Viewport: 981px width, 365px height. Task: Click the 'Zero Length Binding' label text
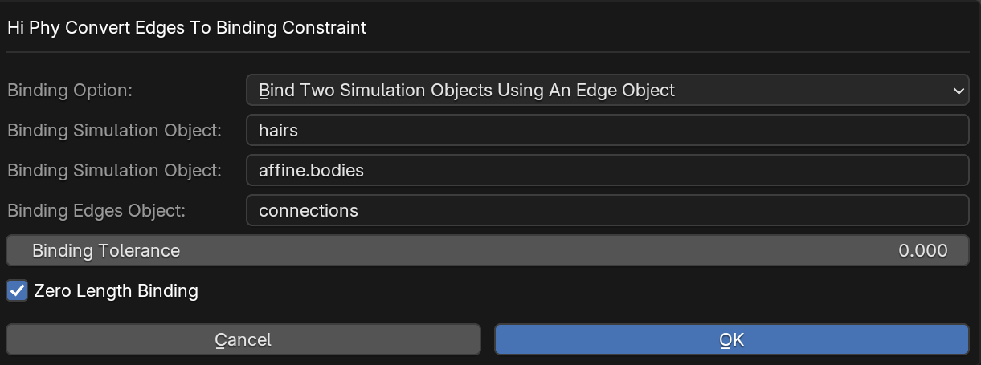pos(116,291)
